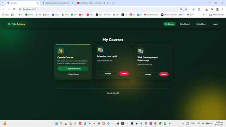Open the IN Instagram bookmark
The image size is (226, 127).
click(132, 15)
